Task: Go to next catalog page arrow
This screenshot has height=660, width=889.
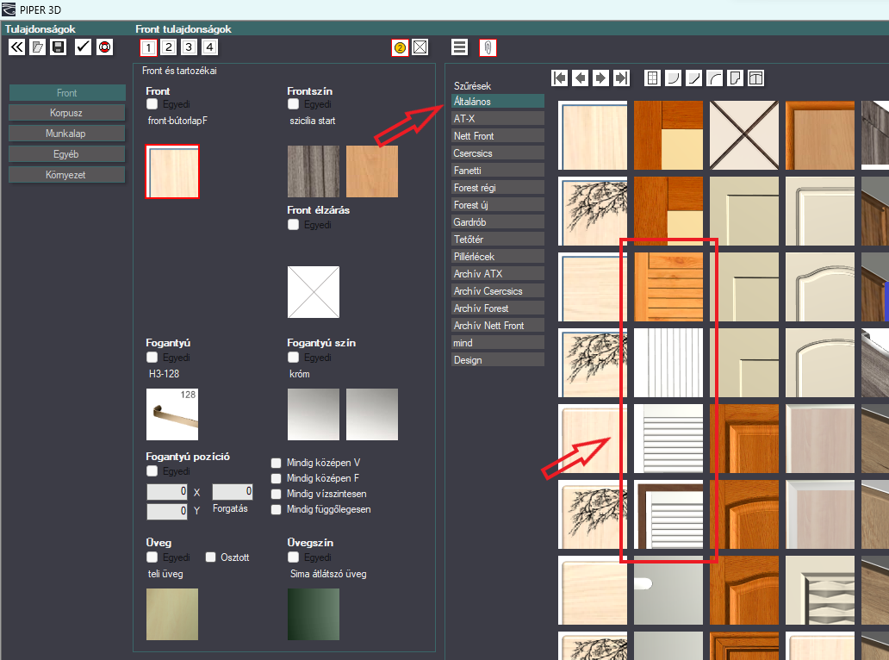Action: [600, 78]
